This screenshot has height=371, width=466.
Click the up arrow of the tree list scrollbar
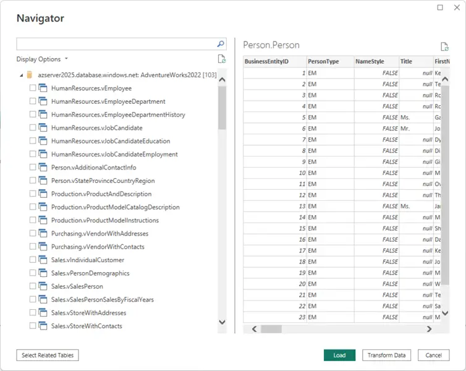coord(222,79)
